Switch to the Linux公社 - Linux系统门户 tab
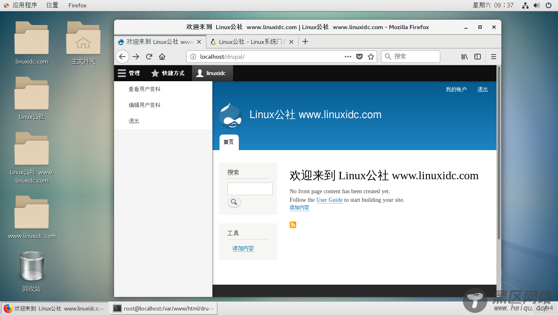Image resolution: width=558 pixels, height=315 pixels. pos(252,41)
